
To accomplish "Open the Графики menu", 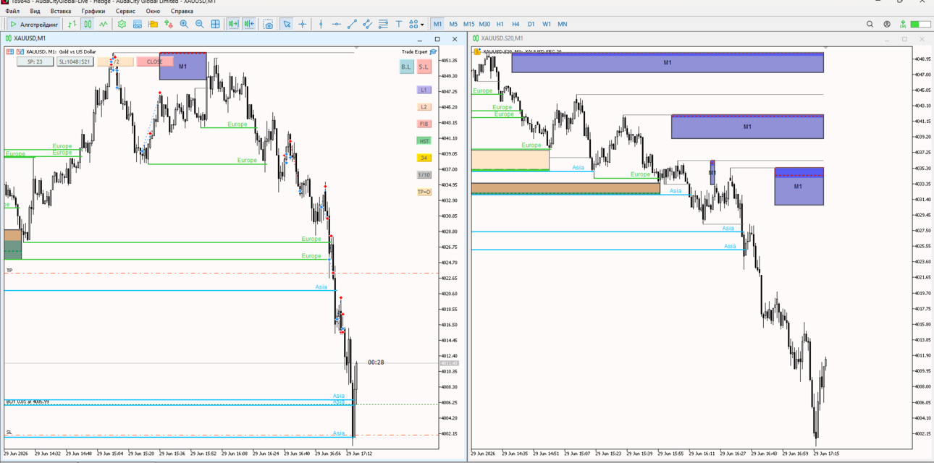I will (93, 11).
